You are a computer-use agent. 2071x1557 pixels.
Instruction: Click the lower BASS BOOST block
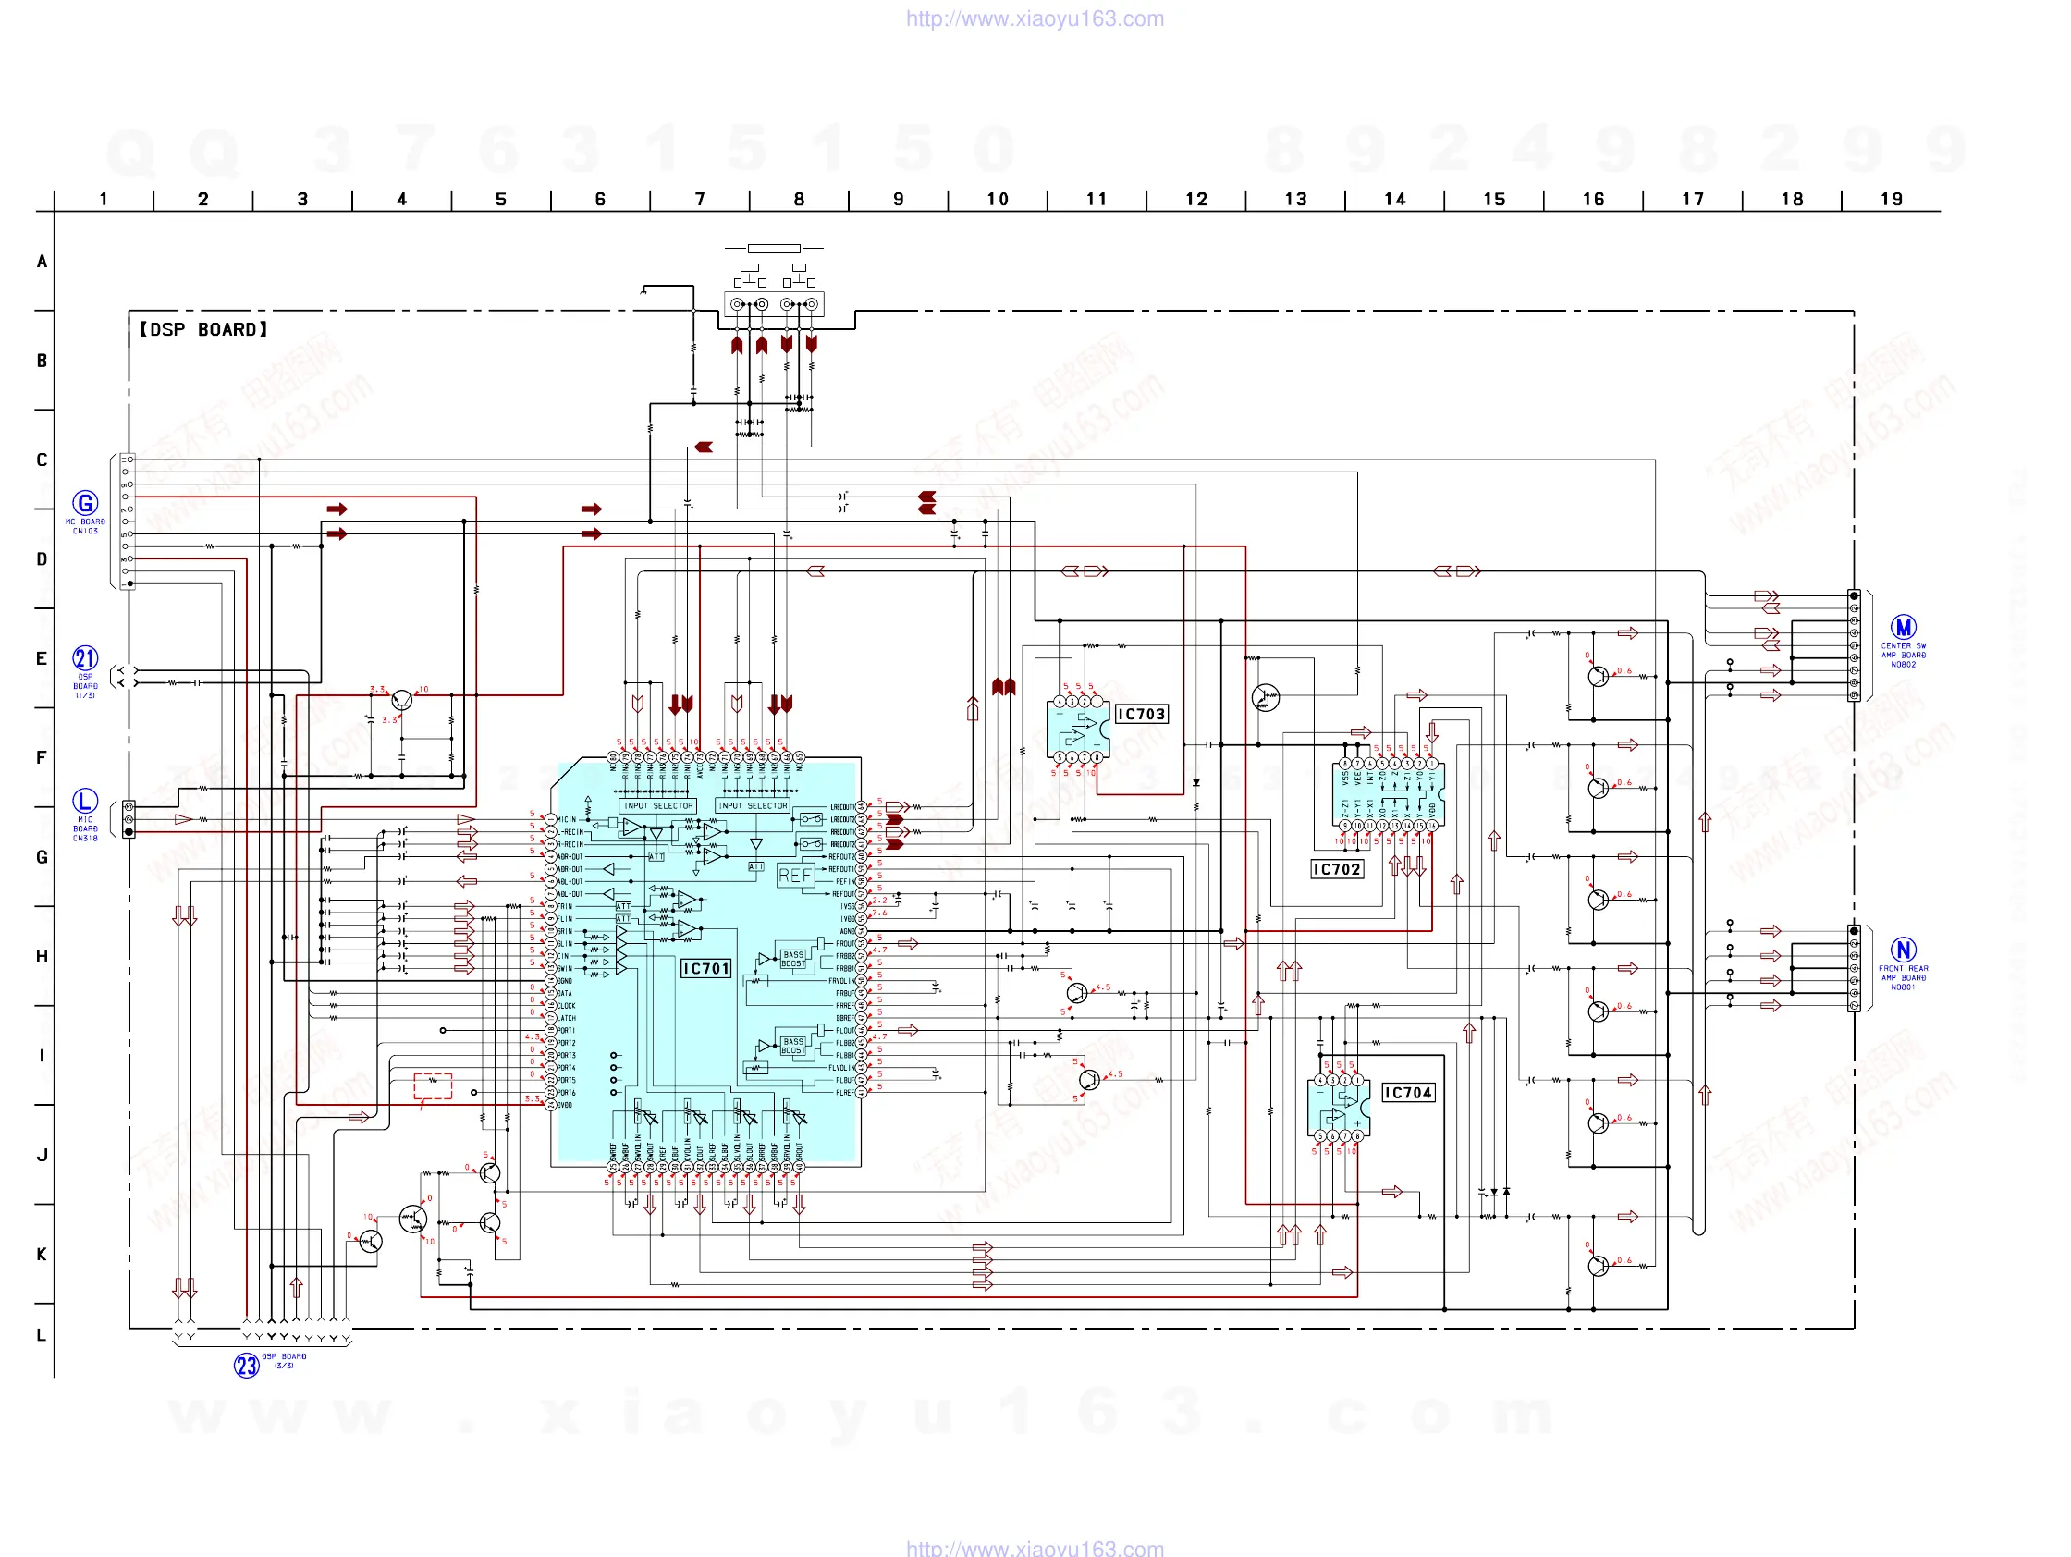(792, 1047)
